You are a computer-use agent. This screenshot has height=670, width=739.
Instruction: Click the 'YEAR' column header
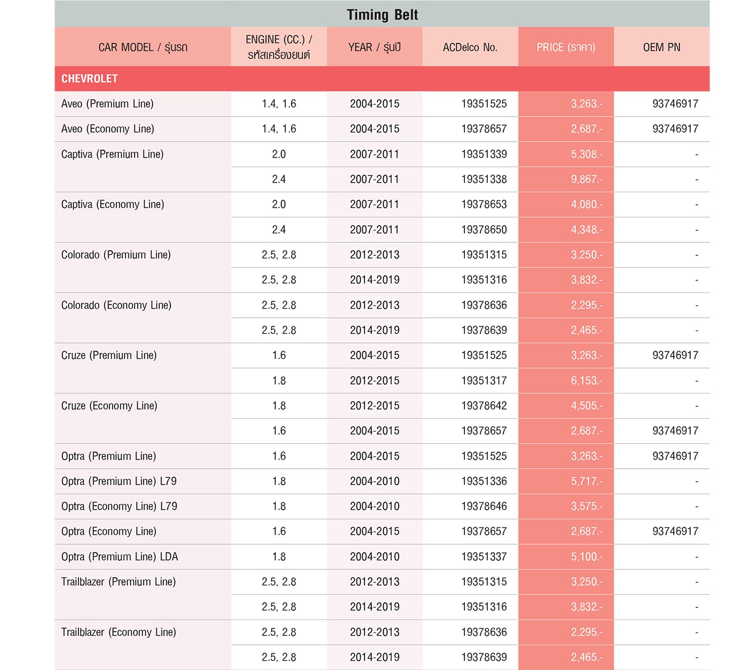(x=375, y=47)
